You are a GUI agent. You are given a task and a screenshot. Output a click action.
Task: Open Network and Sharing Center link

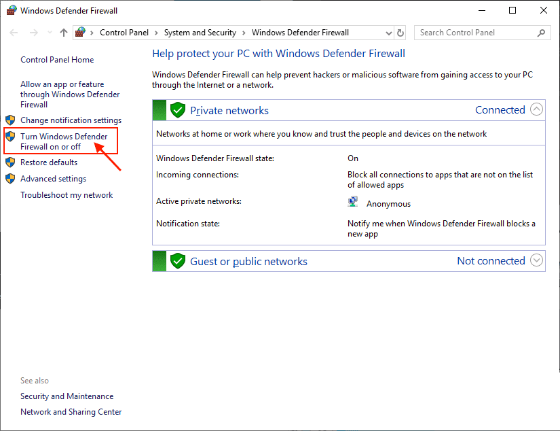(71, 412)
